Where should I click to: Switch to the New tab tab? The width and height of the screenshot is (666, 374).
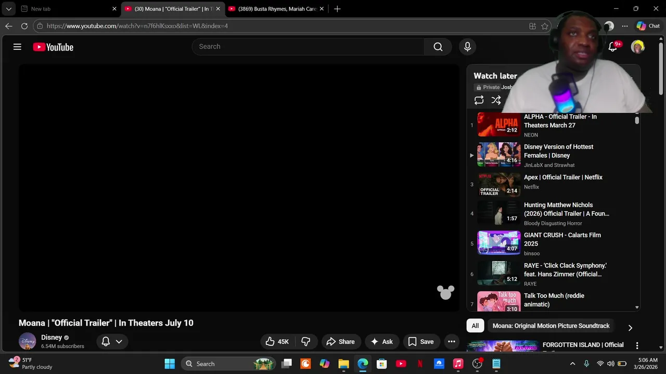(x=68, y=9)
